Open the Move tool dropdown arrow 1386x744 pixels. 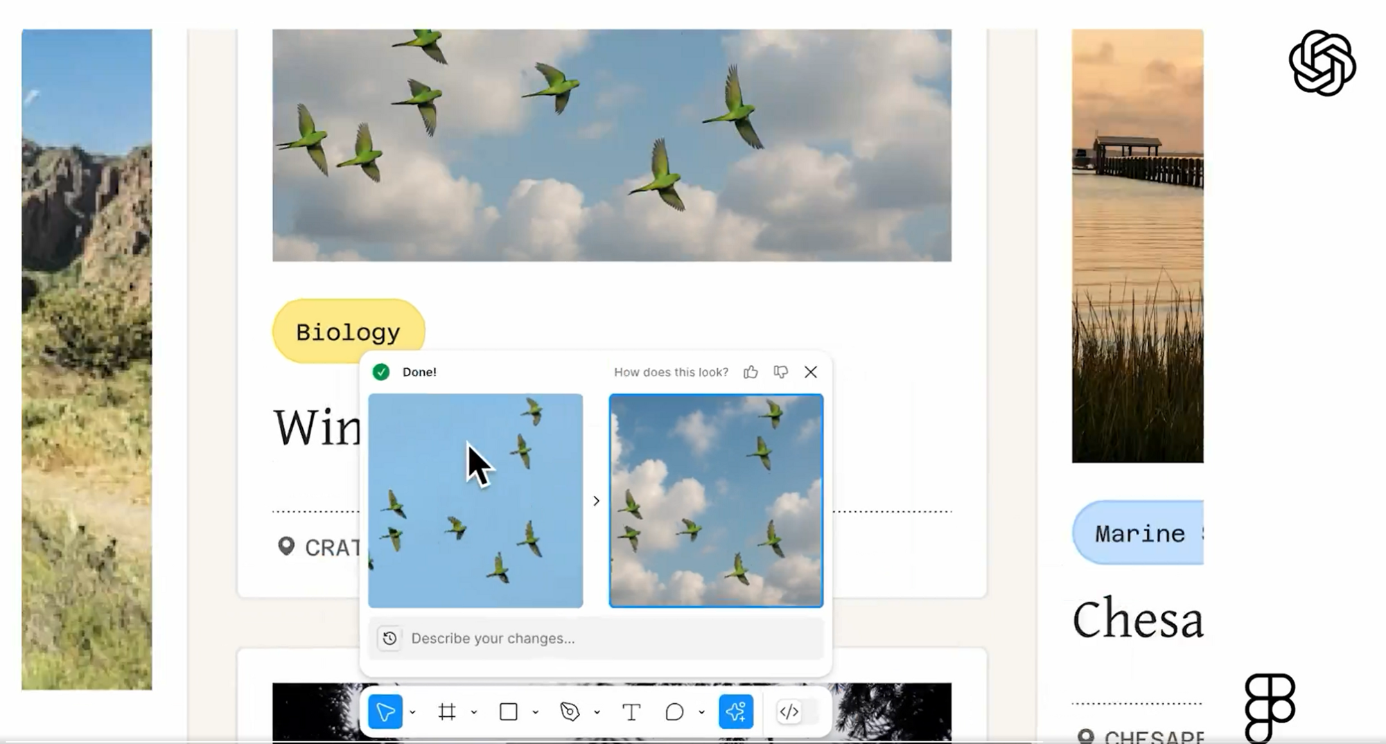414,711
